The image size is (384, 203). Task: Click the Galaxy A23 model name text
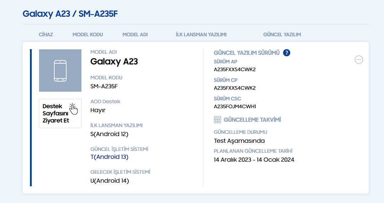114,62
